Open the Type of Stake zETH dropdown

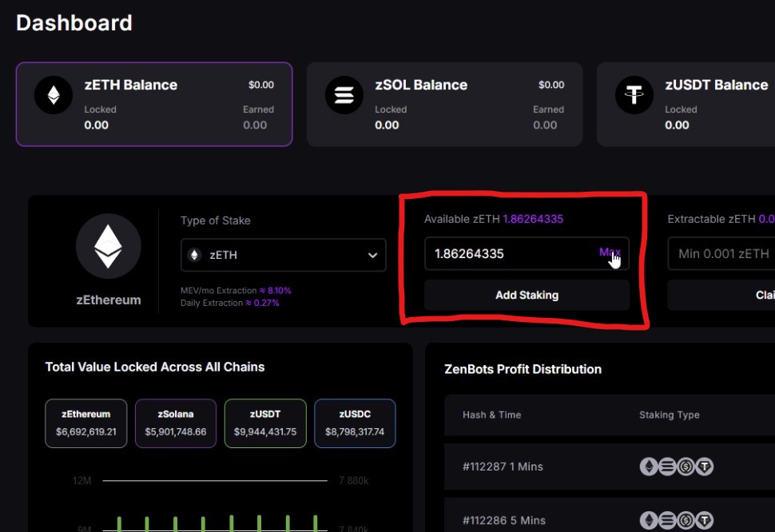pos(283,255)
